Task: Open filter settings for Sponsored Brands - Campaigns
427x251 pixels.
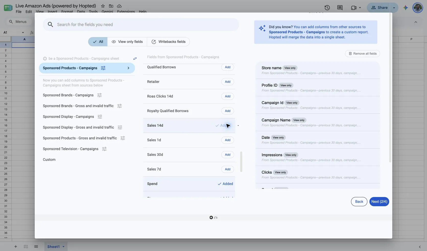Action: [x=100, y=95]
